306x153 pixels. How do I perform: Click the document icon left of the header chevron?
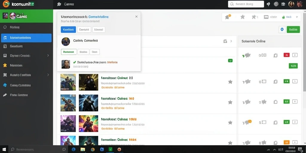[x=225, y=41]
